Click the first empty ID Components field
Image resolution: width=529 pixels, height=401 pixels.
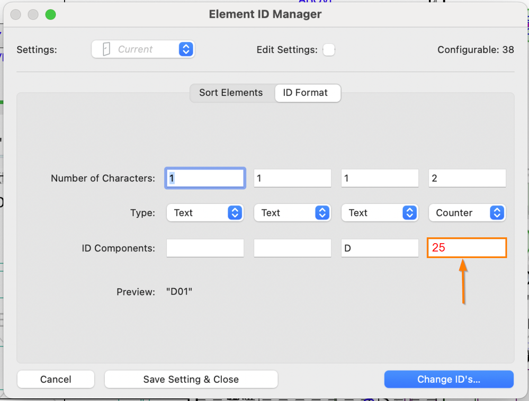pos(205,248)
